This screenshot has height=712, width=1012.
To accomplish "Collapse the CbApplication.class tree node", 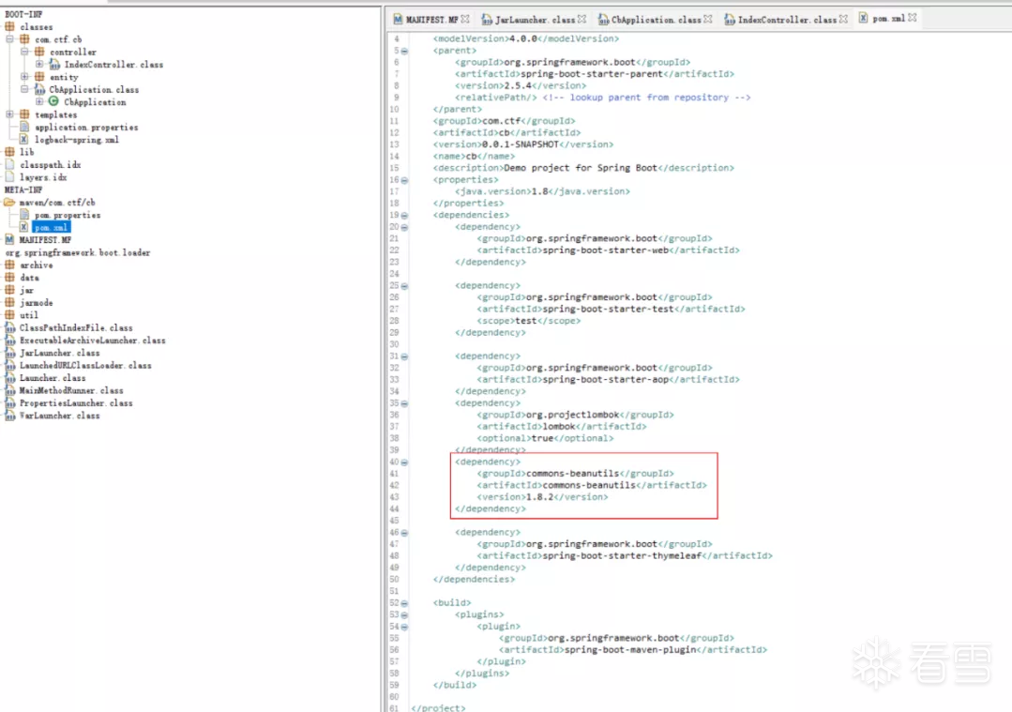I will [x=24, y=90].
